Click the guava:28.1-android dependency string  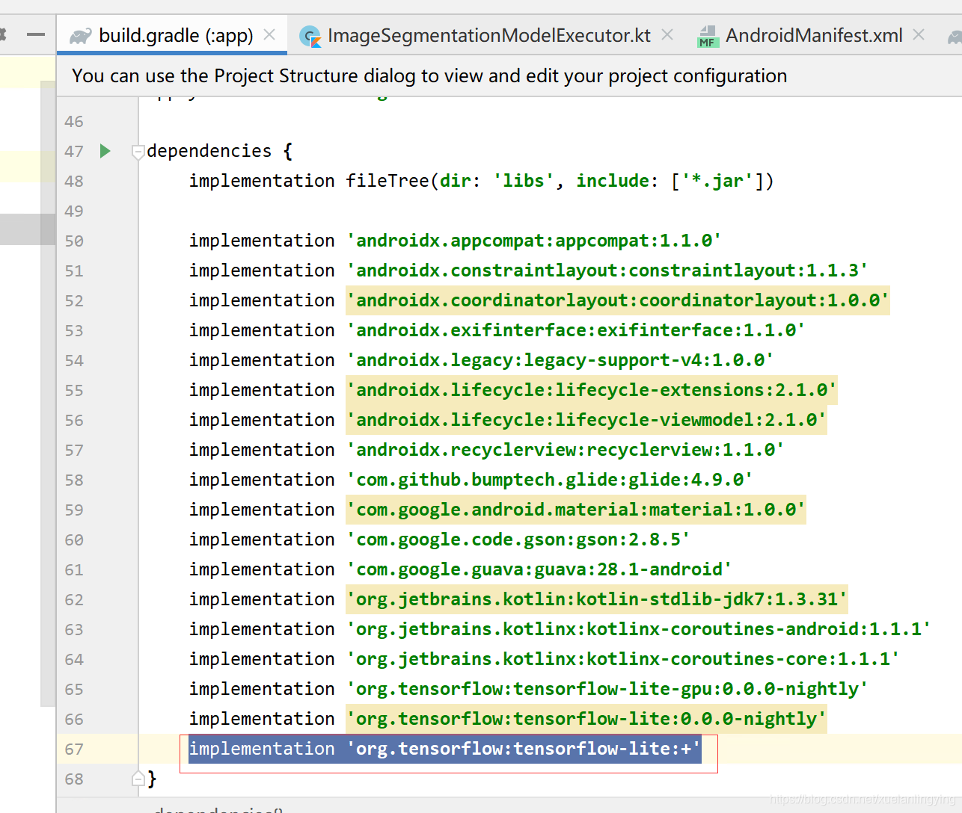(539, 569)
